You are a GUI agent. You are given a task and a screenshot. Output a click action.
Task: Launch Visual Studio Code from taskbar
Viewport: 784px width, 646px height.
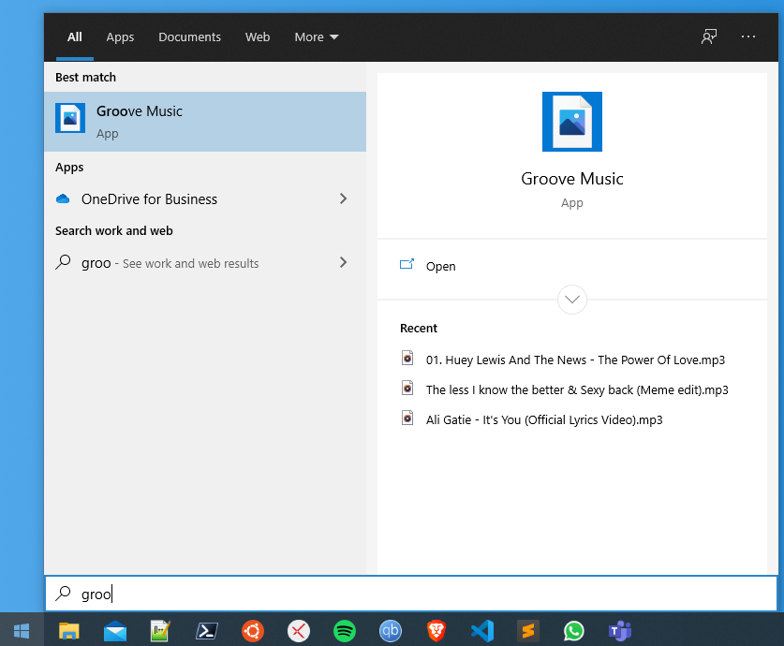[x=481, y=631]
